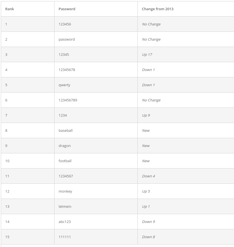Click the 1234567 password entry
234x247 pixels.
point(66,176)
